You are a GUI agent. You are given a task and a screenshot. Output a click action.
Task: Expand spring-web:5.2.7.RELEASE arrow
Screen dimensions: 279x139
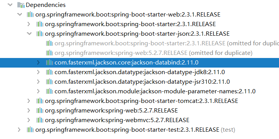tap(29, 111)
